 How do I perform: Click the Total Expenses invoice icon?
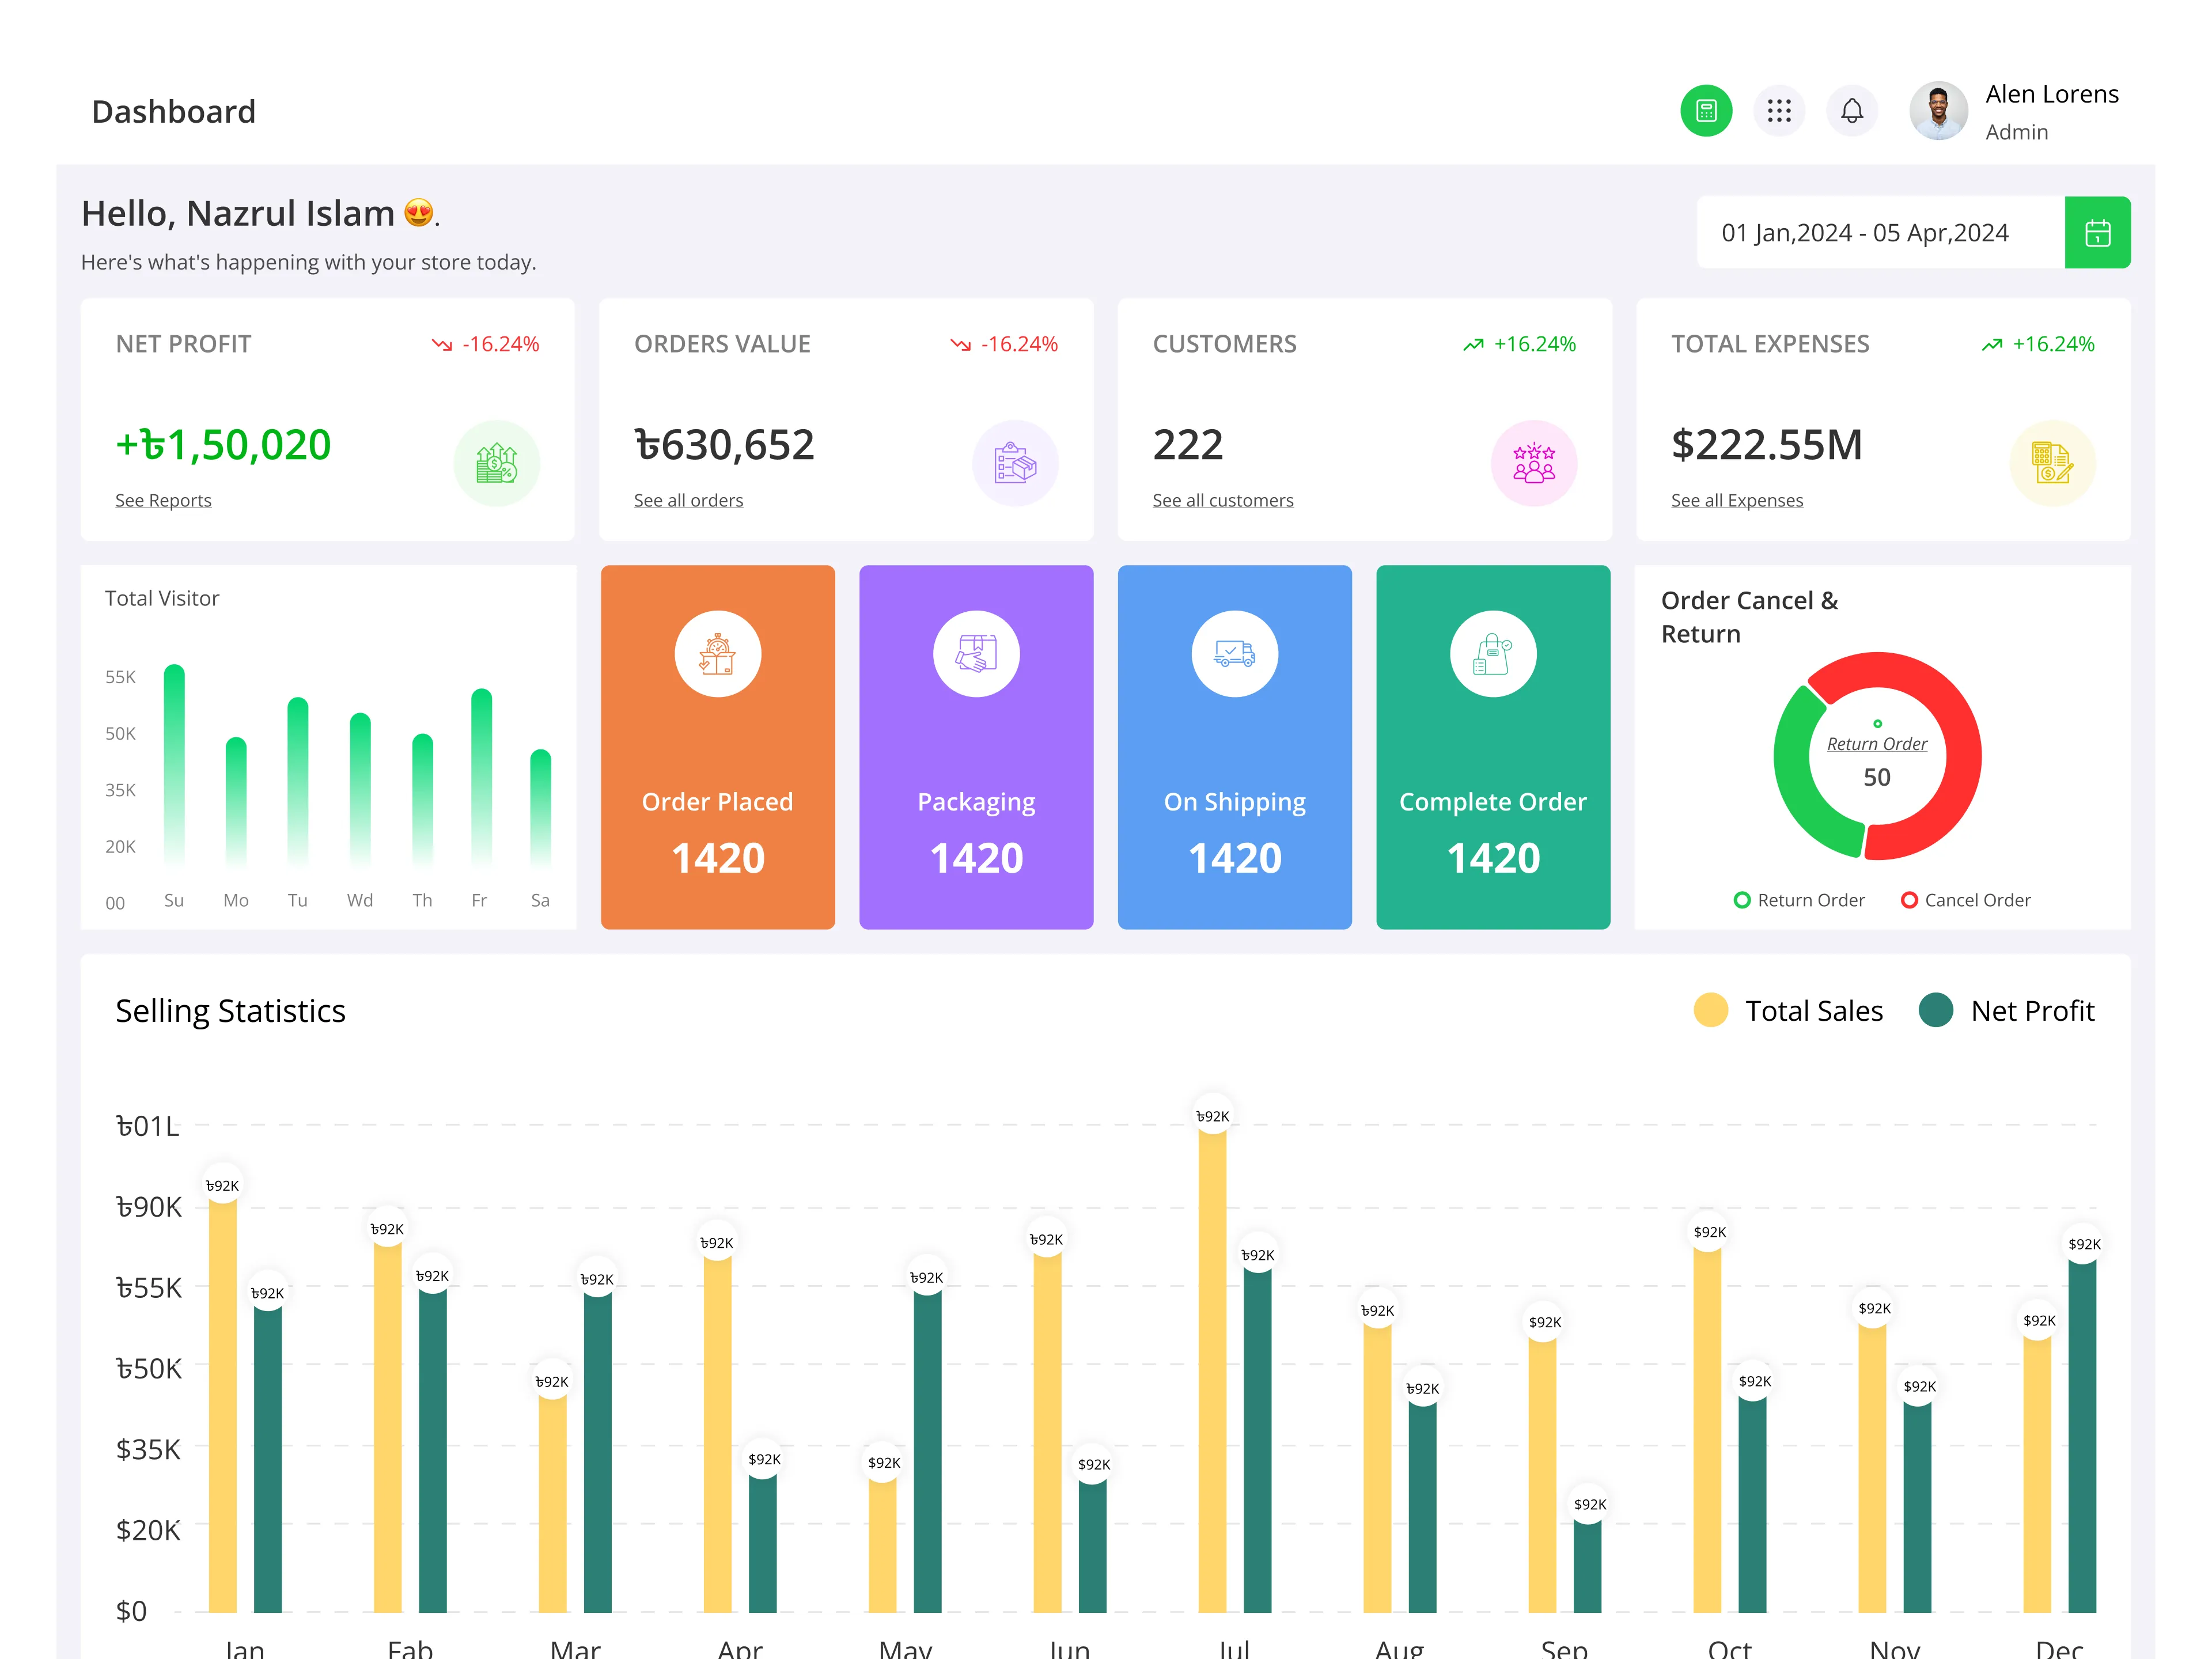(2052, 463)
